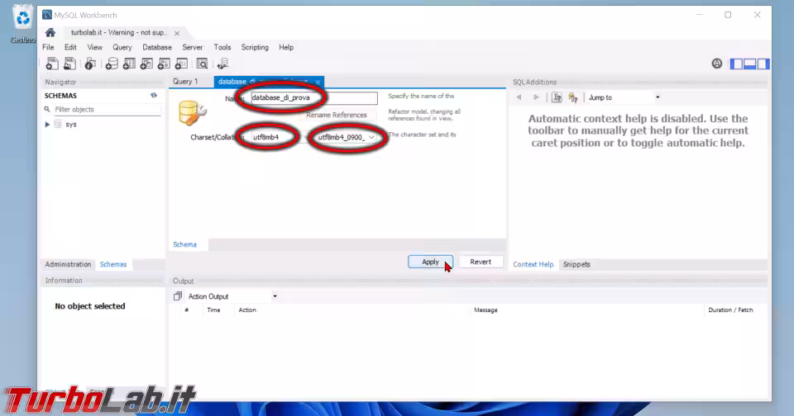794x416 pixels.
Task: Switch to the Schemas navigator tab
Action: 113,264
